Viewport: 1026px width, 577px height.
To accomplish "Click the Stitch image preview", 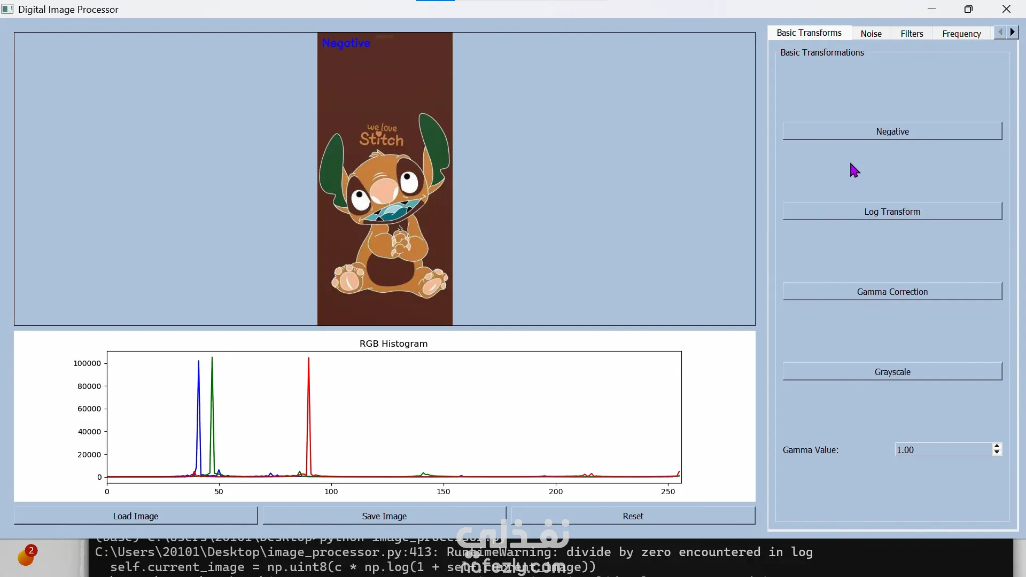I will [x=385, y=179].
